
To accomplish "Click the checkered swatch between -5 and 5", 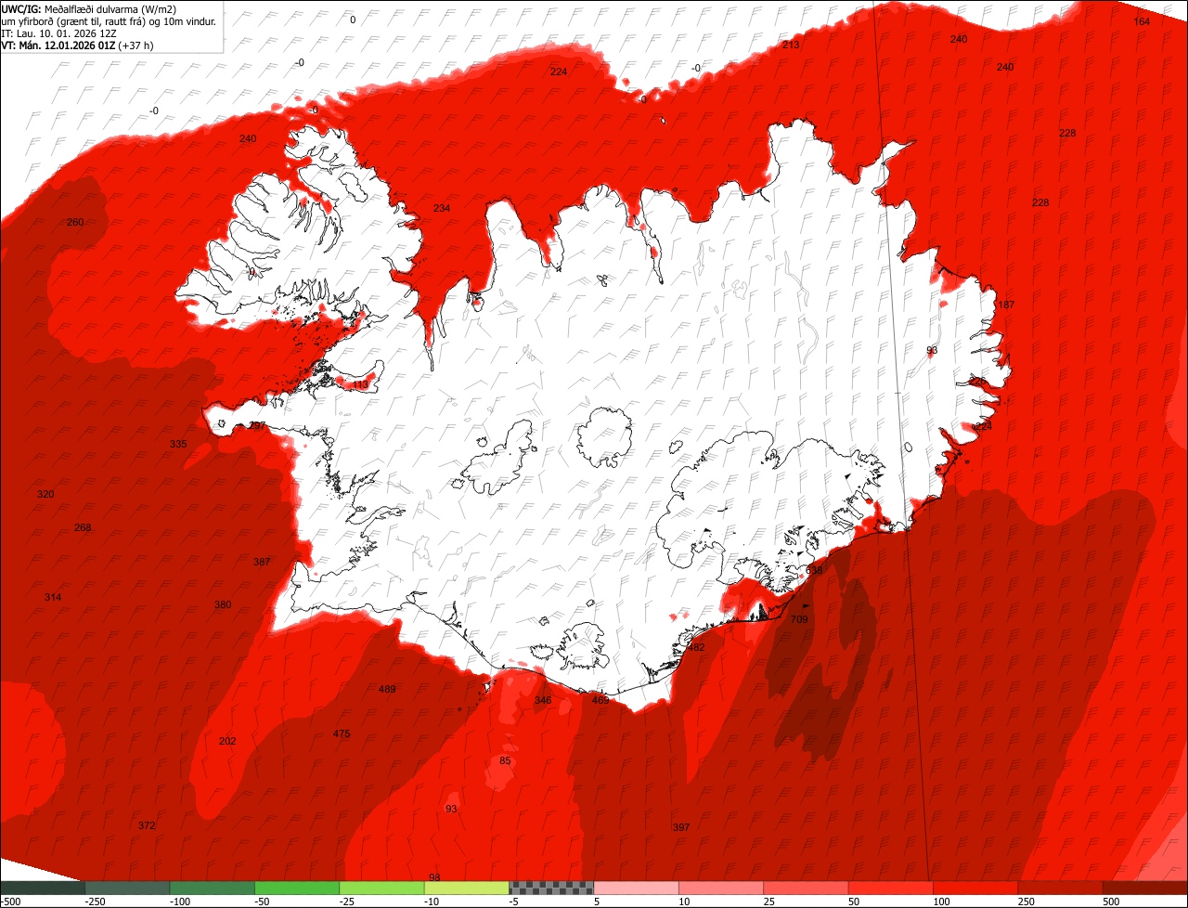I will 551,888.
